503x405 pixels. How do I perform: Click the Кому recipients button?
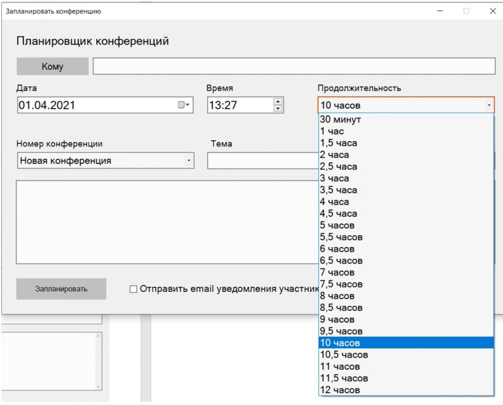coord(52,67)
